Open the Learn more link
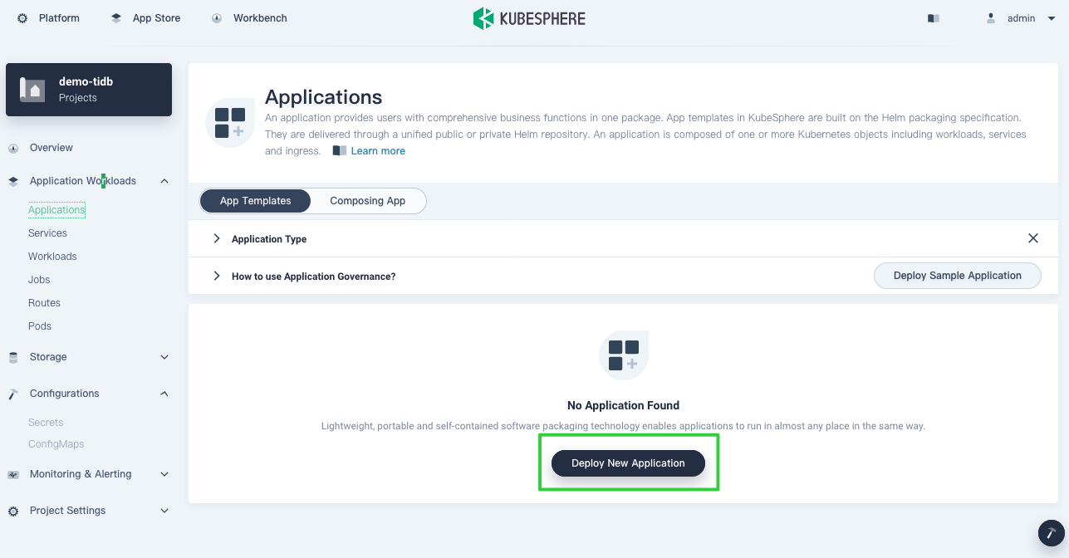Viewport: 1069px width, 558px height. (378, 150)
